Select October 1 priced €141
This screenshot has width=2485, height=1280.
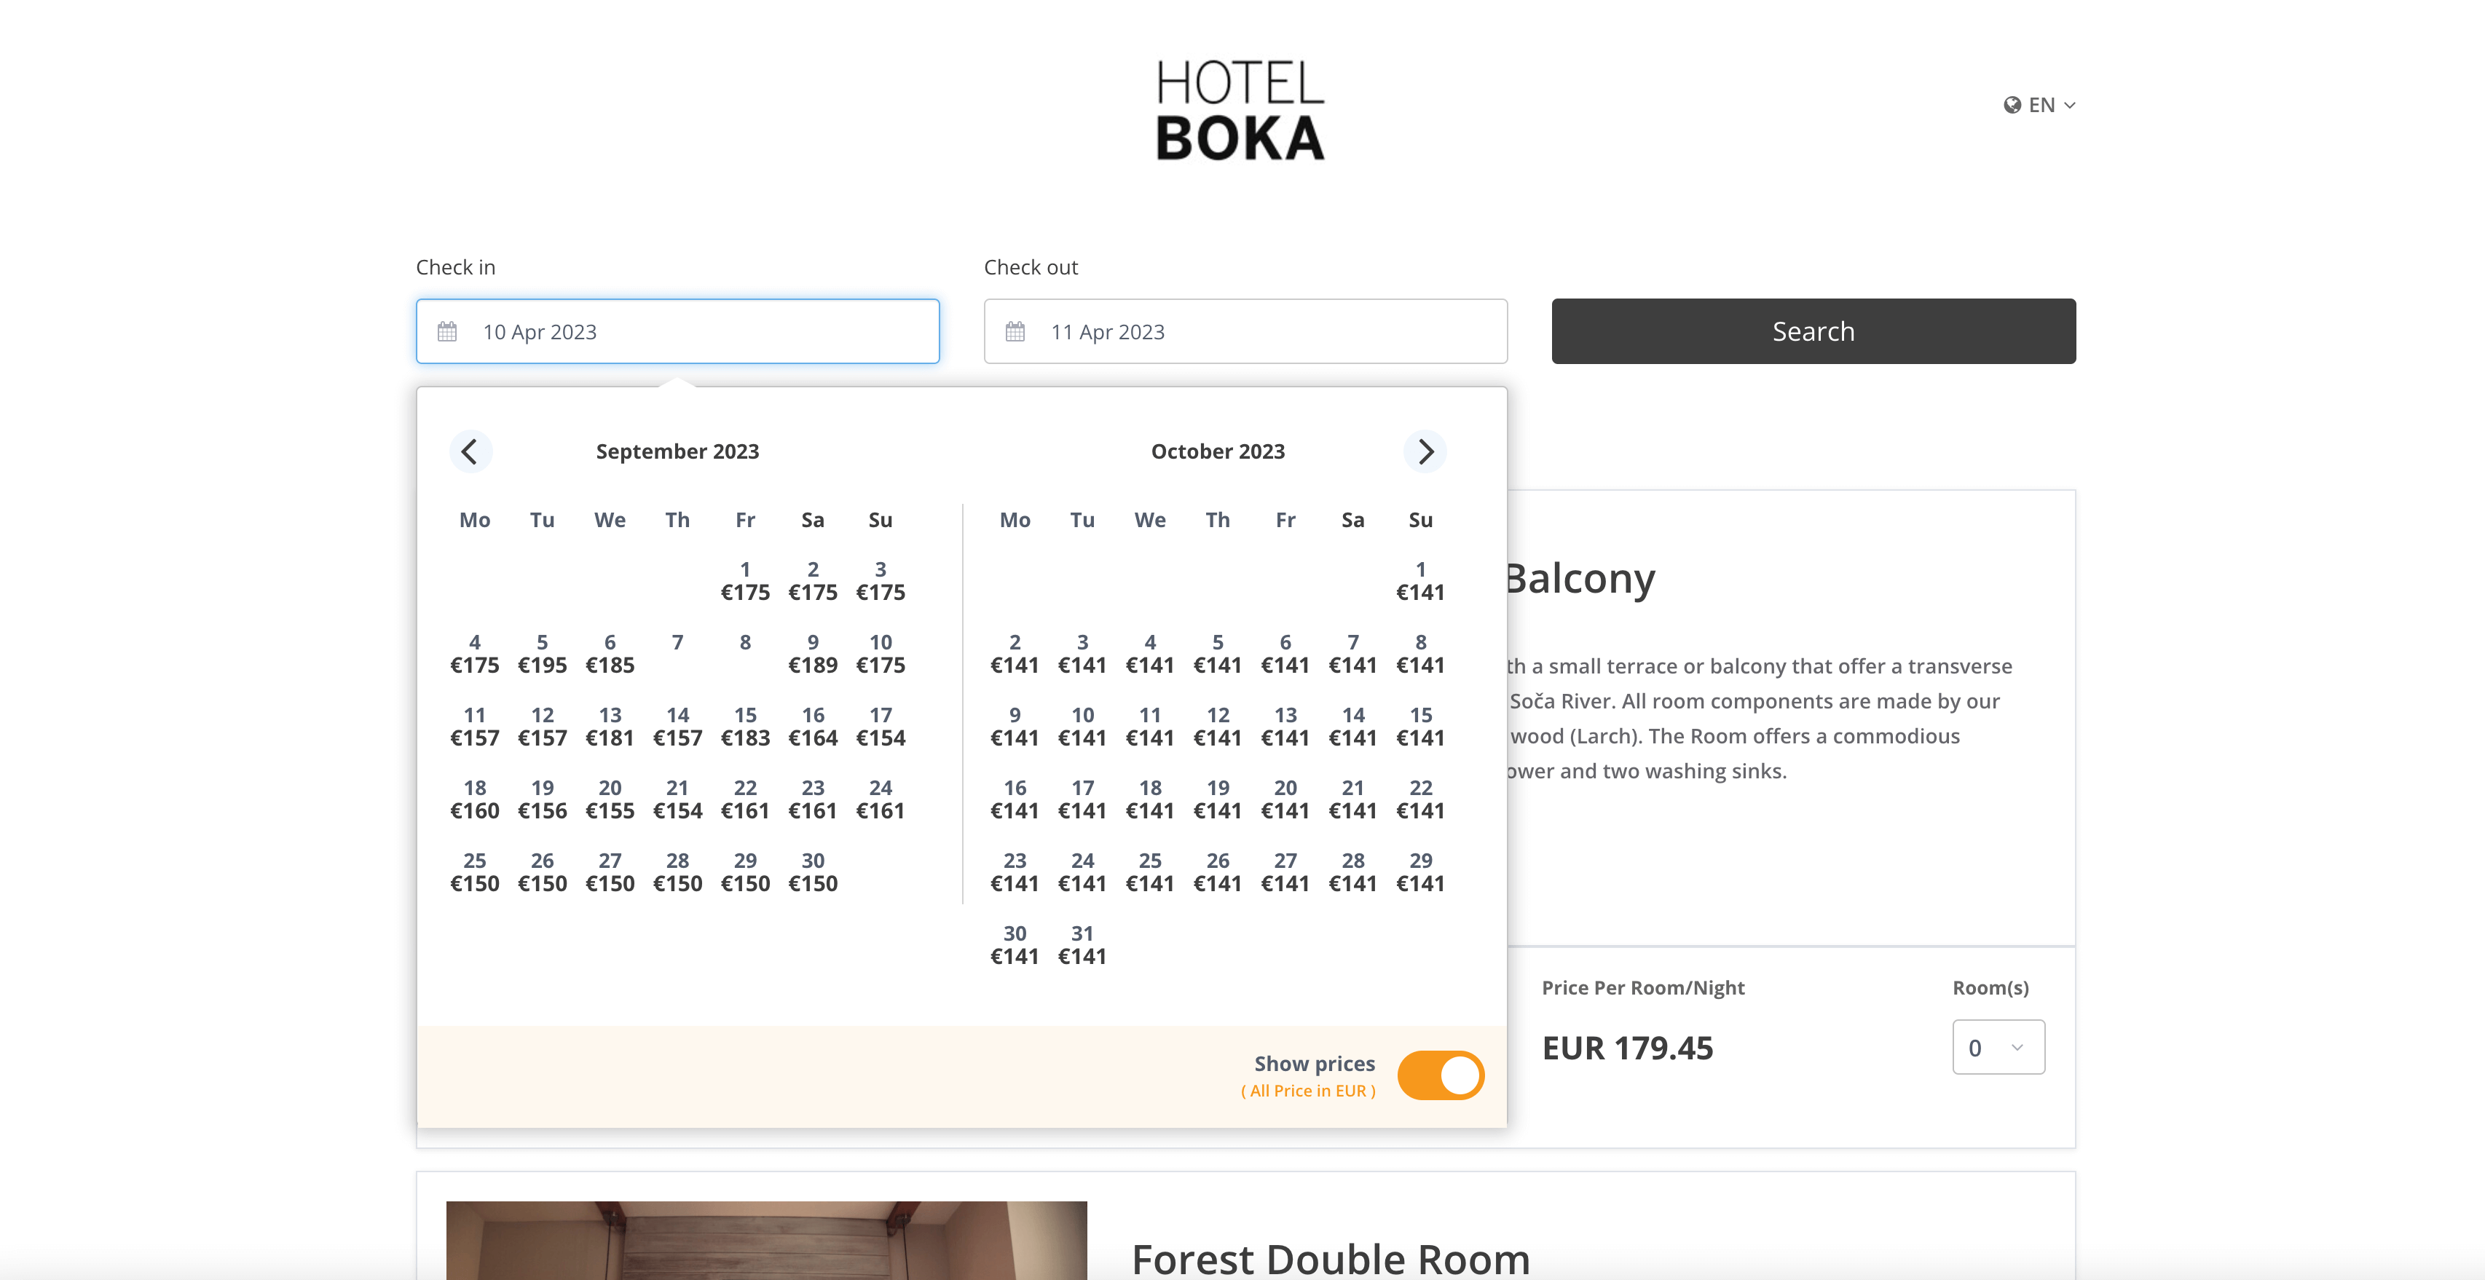coord(1420,580)
